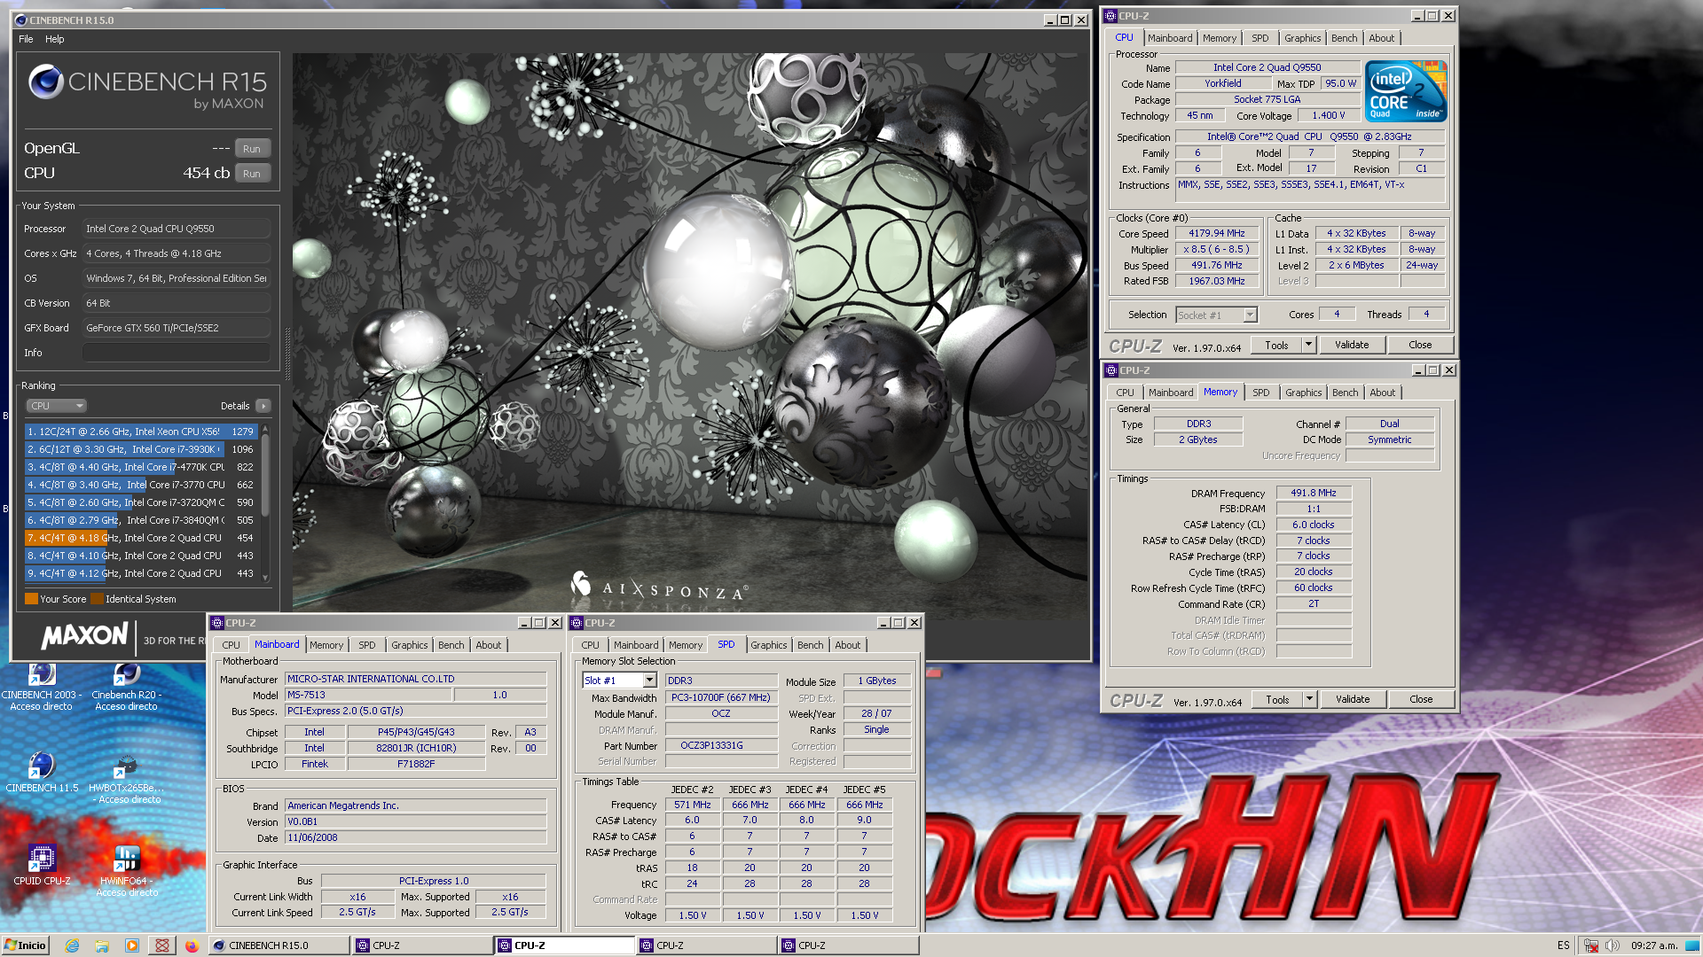Click the Yorkfield code name value
Image resolution: width=1703 pixels, height=957 pixels.
pos(1222,83)
